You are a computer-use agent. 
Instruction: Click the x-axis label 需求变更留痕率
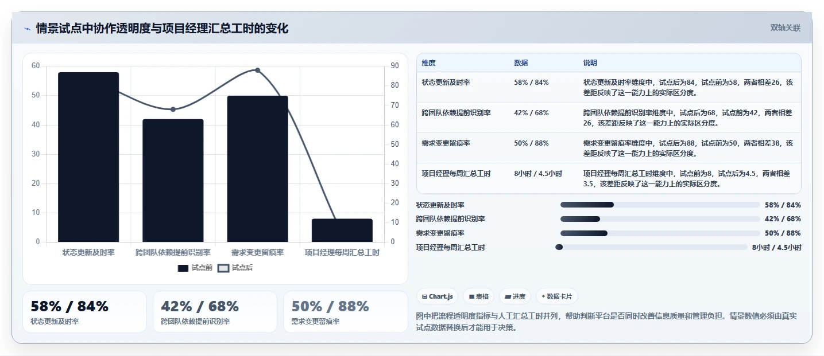257,252
